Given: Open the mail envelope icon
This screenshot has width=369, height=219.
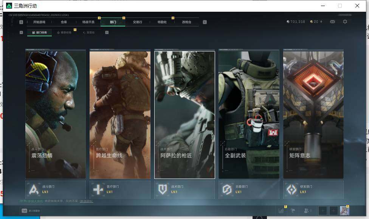Looking at the screenshot, I should click(333, 22).
